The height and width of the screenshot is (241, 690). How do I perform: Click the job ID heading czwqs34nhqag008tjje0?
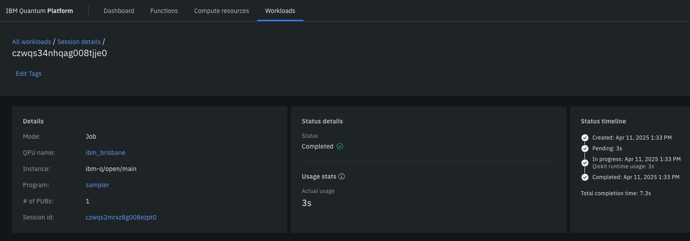click(60, 53)
